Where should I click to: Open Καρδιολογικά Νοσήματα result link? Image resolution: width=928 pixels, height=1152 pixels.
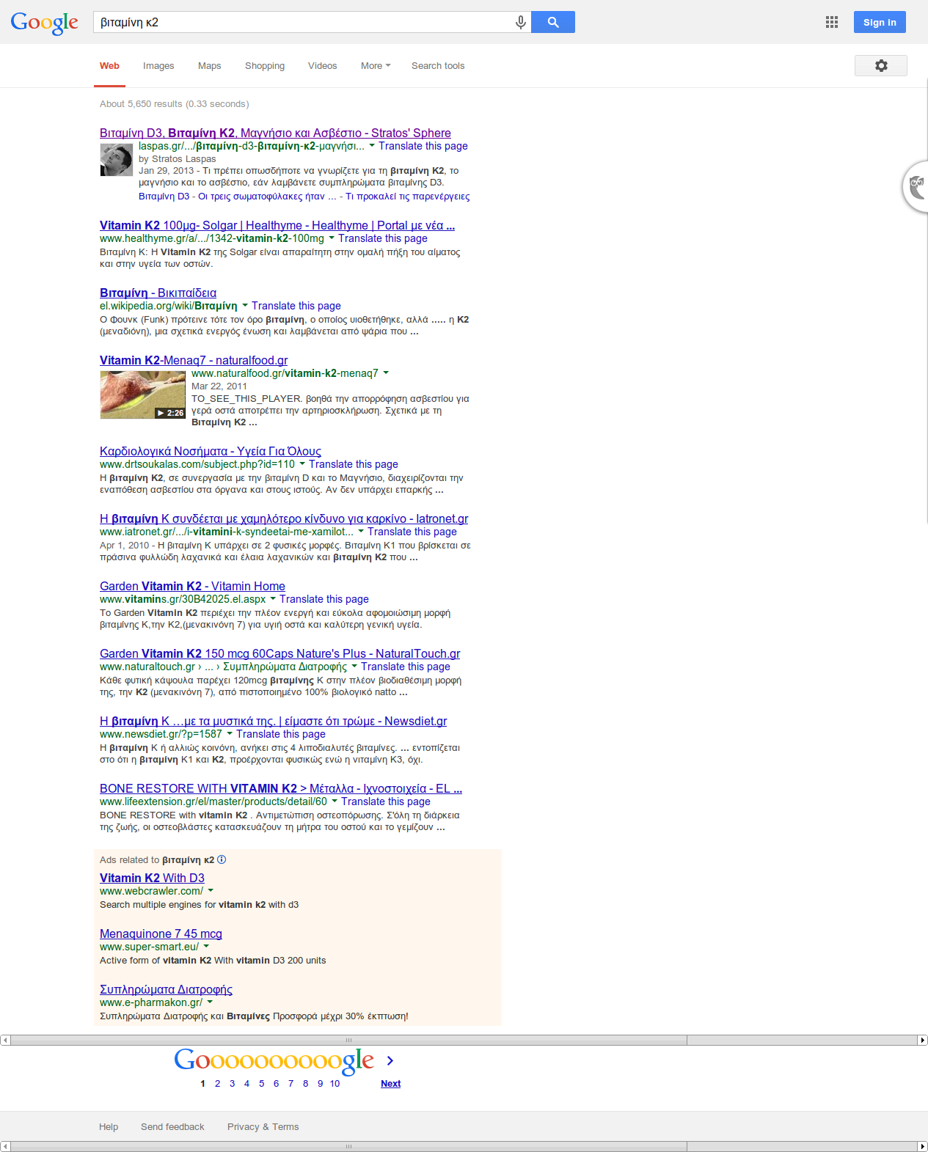pos(211,451)
